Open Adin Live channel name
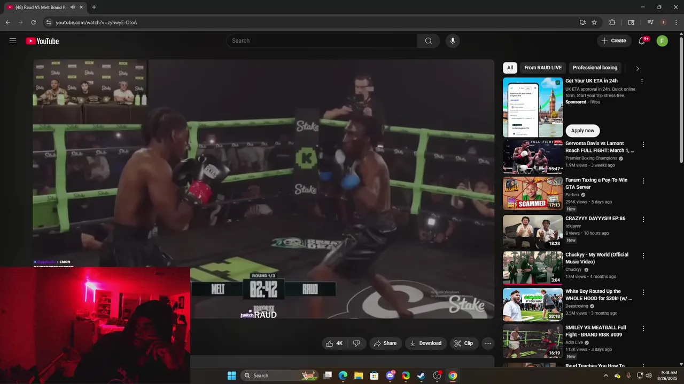 (x=574, y=342)
